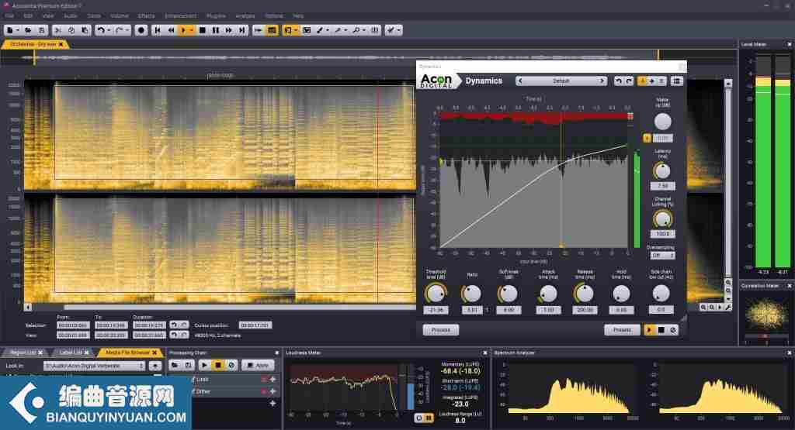Play preview in the Dynamics plug-in
Viewport: 795px width, 430px height.
point(650,330)
